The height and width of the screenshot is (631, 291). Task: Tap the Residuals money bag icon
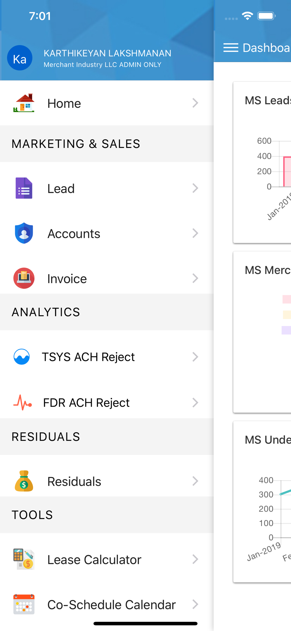tap(24, 481)
